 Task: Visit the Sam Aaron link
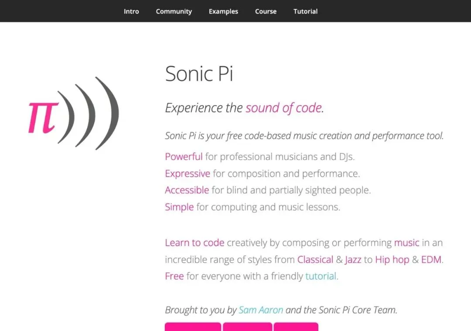click(x=261, y=310)
